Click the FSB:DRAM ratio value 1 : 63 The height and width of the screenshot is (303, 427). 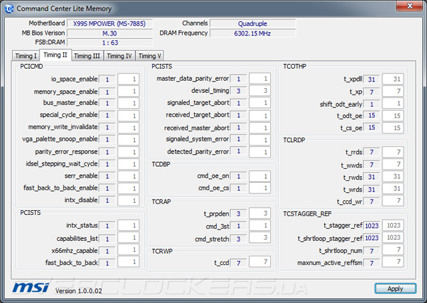point(109,43)
